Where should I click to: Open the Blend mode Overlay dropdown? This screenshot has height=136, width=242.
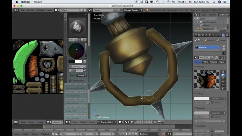82,76
